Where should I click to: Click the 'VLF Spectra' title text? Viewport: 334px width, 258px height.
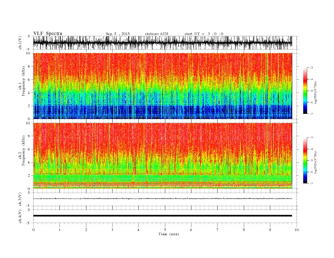coord(48,33)
